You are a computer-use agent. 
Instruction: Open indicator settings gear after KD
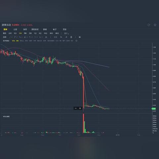pos(76,41)
